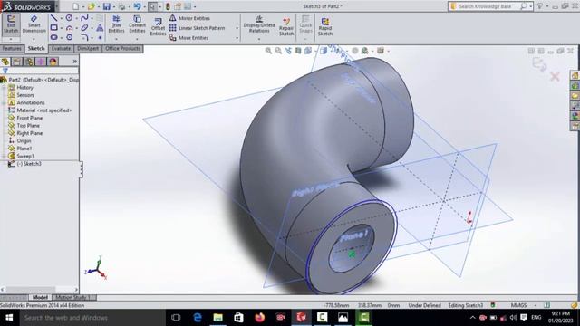
Task: Click the Save icon
Action: pyautogui.click(x=107, y=6)
